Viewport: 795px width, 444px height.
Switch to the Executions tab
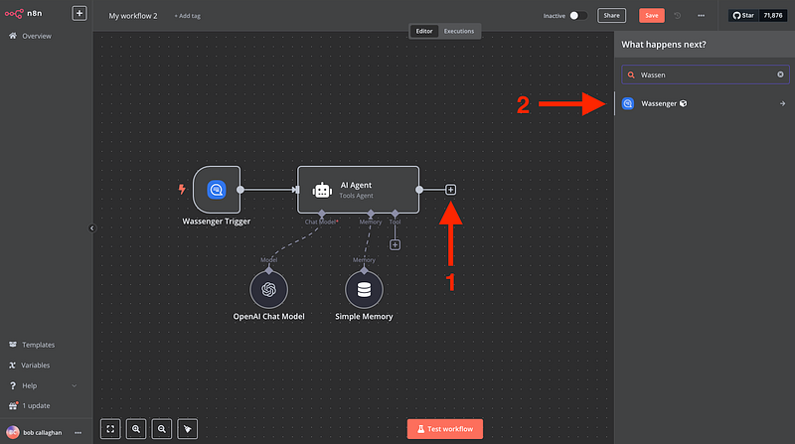tap(458, 31)
